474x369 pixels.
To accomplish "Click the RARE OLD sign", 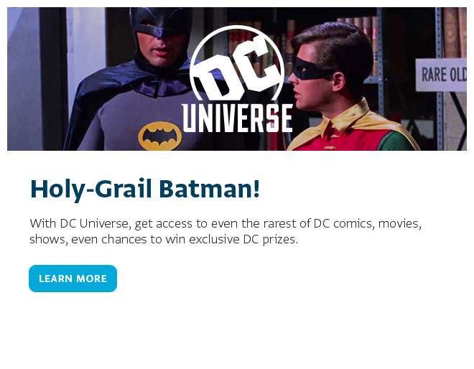I will pos(442,74).
